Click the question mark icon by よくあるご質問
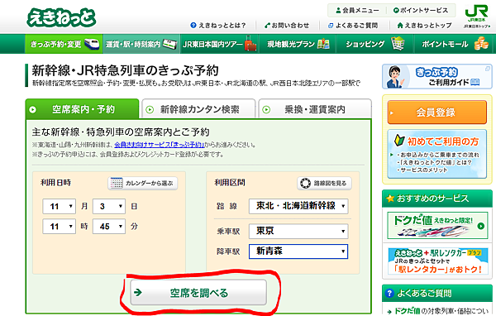Image resolution: width=496 pixels, height=316 pixels. coord(389,293)
